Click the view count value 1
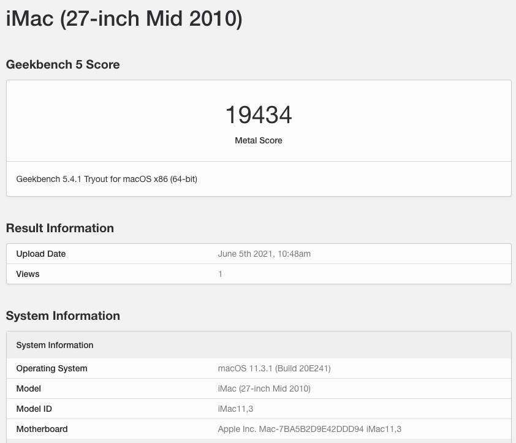This screenshot has width=516, height=443. (221, 274)
